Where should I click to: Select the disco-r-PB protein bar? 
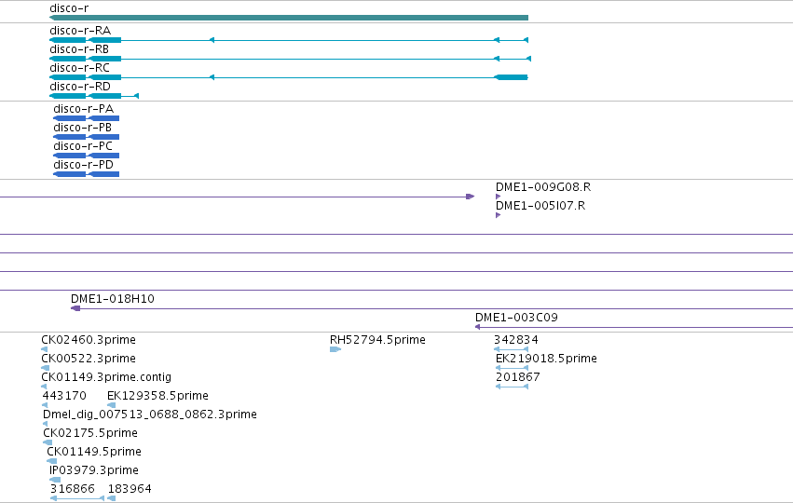coord(86,137)
